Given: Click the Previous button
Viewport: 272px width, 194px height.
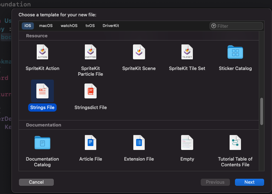Looking at the screenshot, I should point(215,182).
